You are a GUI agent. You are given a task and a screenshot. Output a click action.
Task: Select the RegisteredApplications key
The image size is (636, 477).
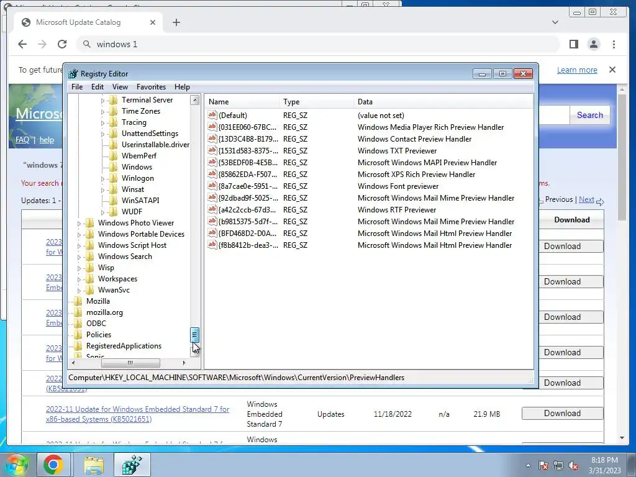coord(124,346)
